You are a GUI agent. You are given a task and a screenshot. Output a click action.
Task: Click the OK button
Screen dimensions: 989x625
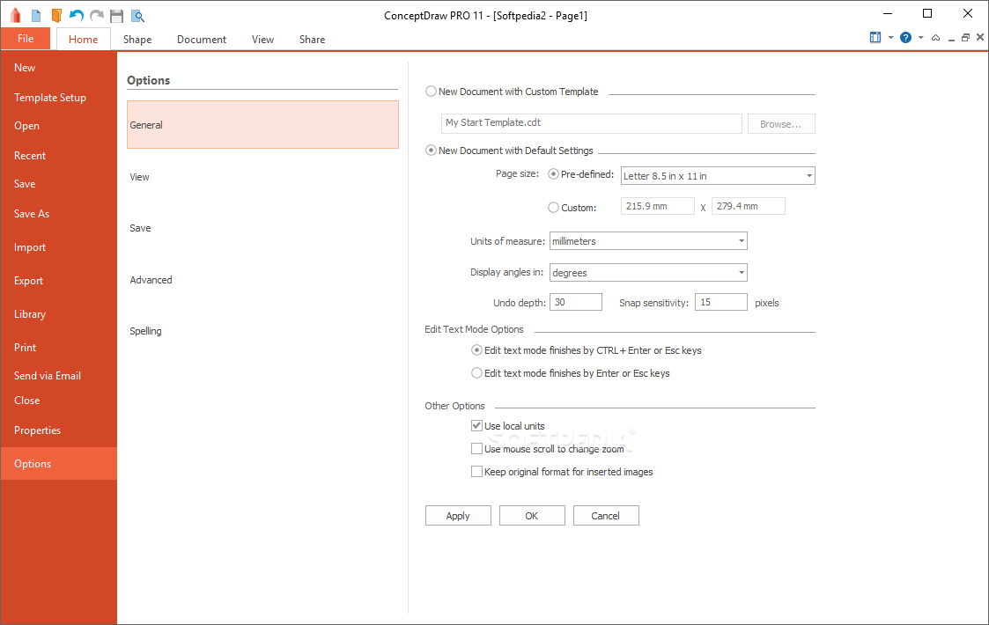(532, 515)
